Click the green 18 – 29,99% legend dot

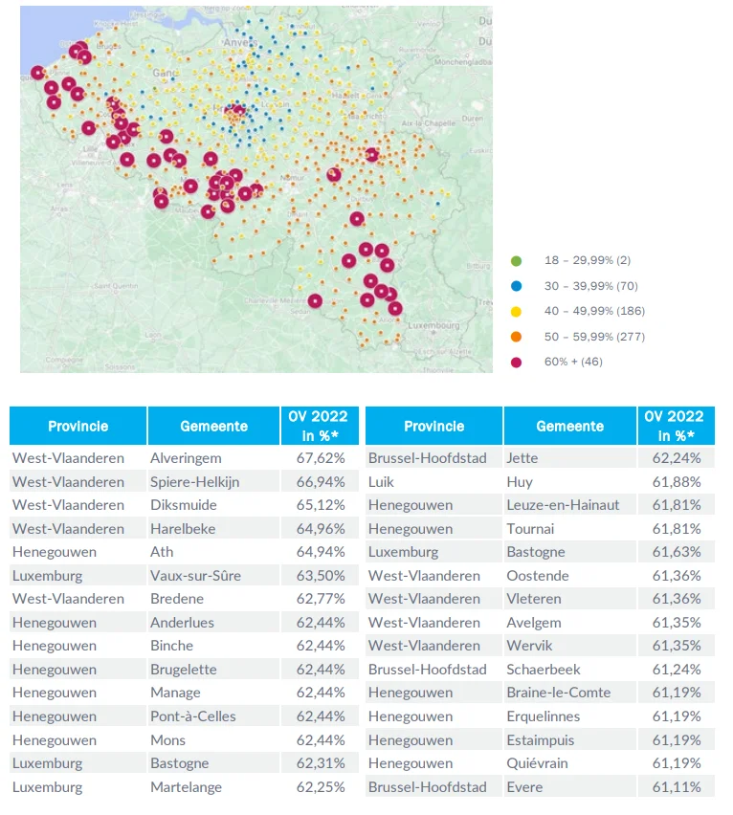pyautogui.click(x=517, y=260)
